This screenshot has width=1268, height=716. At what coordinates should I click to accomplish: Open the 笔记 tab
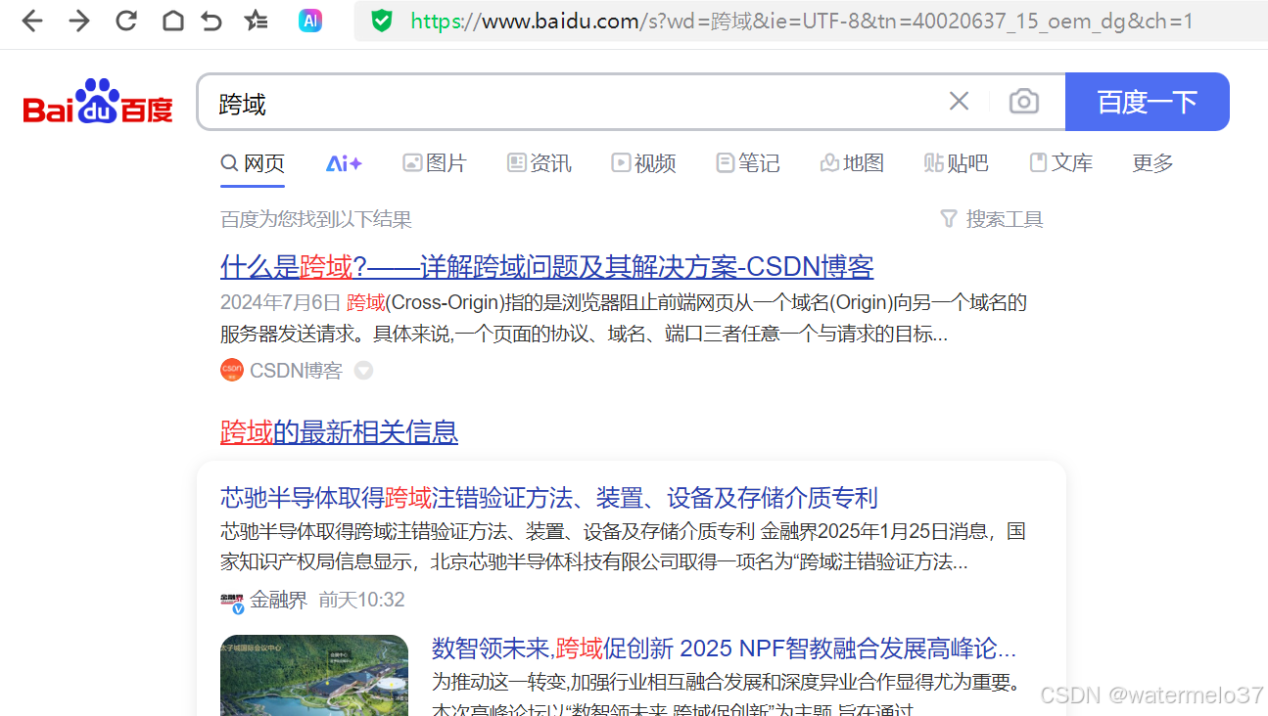(748, 163)
